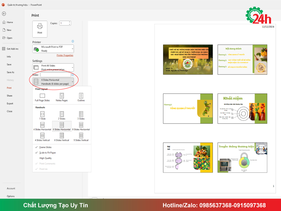This screenshot has width=281, height=211.
Task: Increase the Copies count stepper
Action: click(x=69, y=22)
